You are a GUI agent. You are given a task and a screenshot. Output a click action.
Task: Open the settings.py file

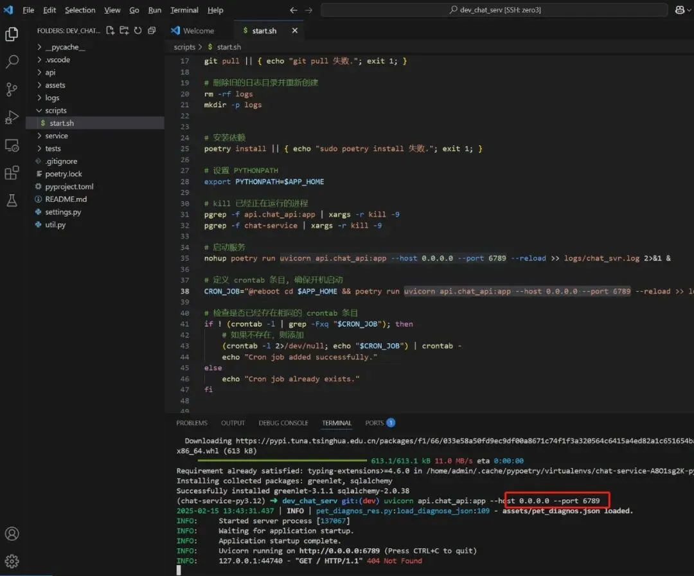click(95, 212)
